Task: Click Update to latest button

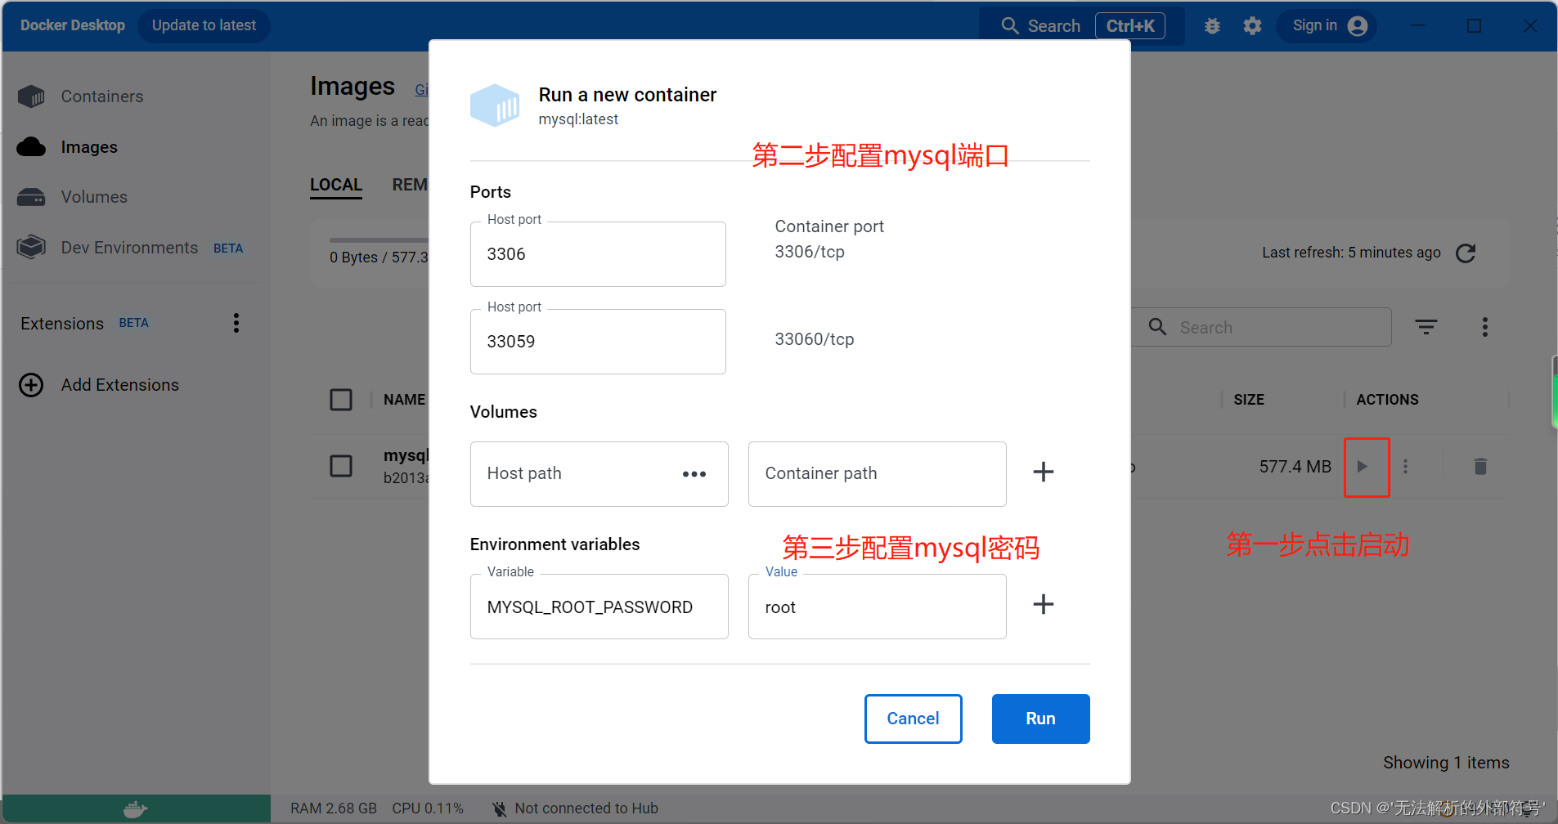Action: [x=204, y=25]
